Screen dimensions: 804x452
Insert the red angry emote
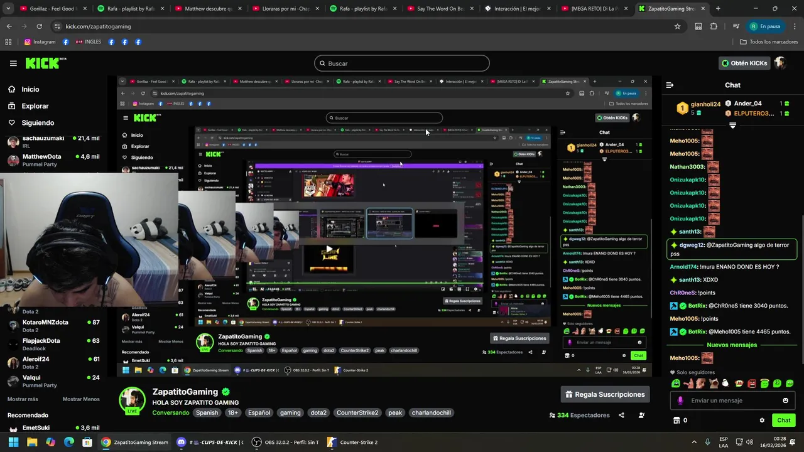coord(752,384)
